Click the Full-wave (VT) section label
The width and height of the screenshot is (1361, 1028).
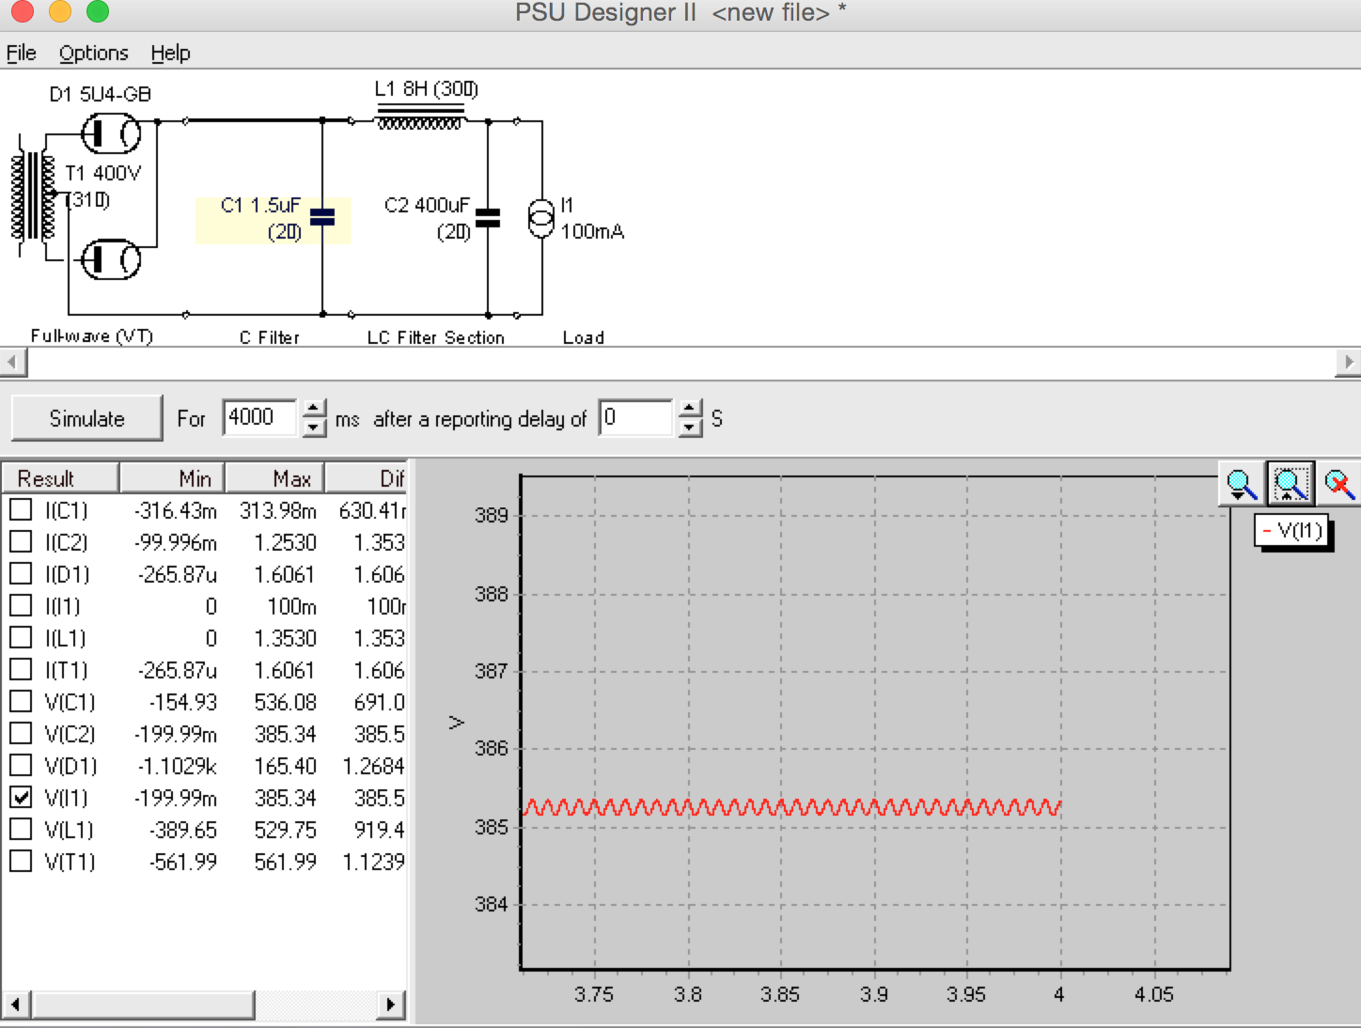click(x=92, y=335)
